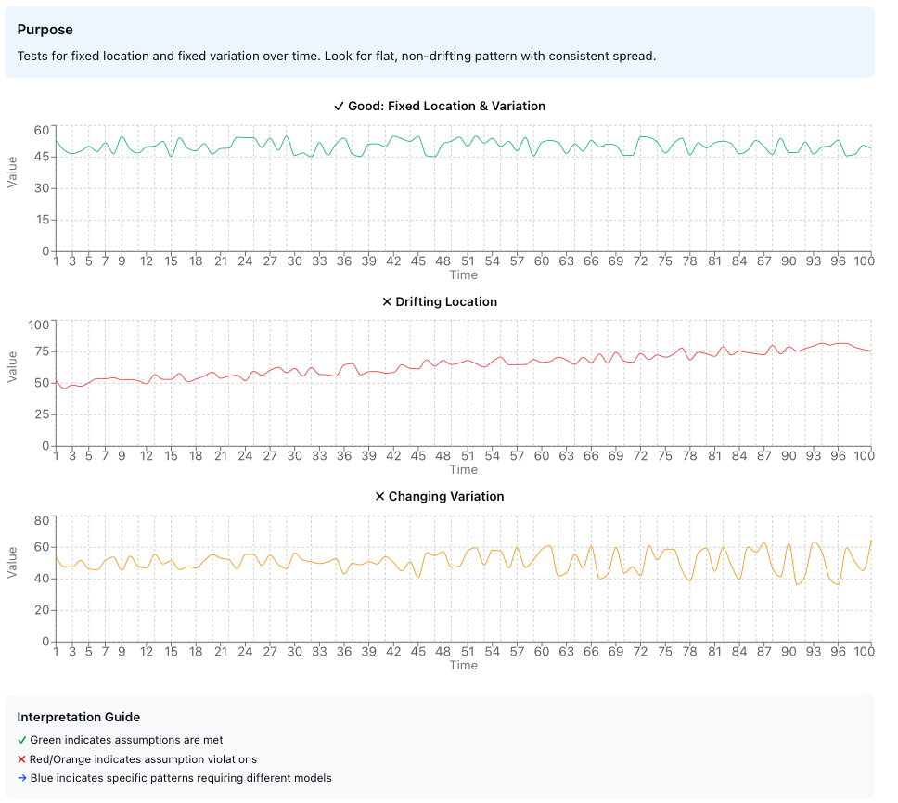Image resolution: width=898 pixels, height=803 pixels.
Task: Click the Purpose heading link
Action: pos(45,29)
